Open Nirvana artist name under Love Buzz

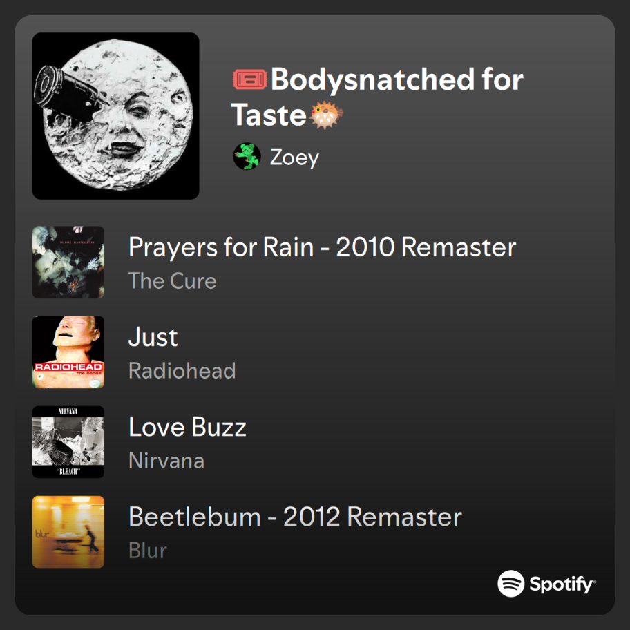166,461
